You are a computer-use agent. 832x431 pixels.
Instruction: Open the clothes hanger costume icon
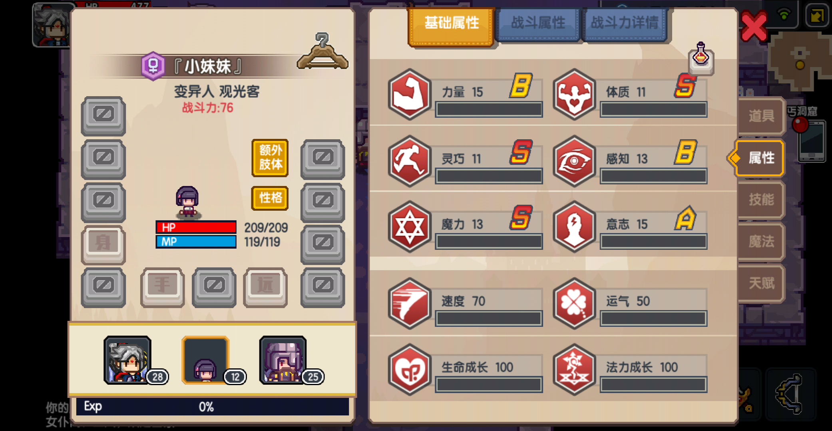322,52
